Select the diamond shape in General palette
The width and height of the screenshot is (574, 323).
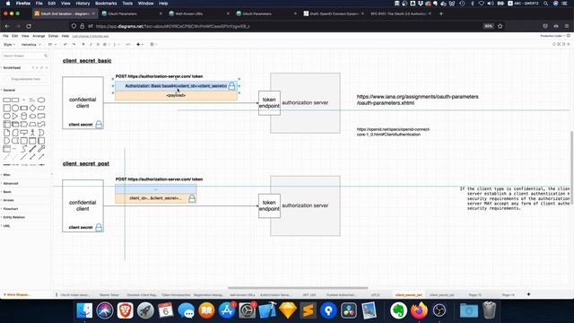tap(32, 108)
